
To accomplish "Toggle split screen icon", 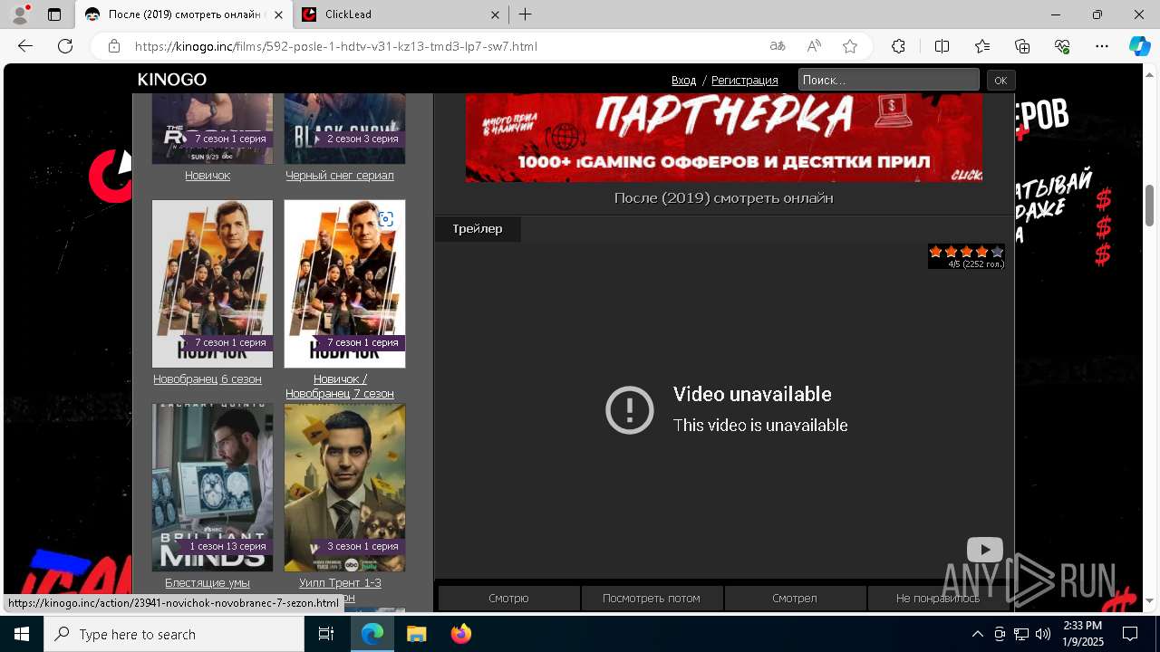I will click(942, 46).
